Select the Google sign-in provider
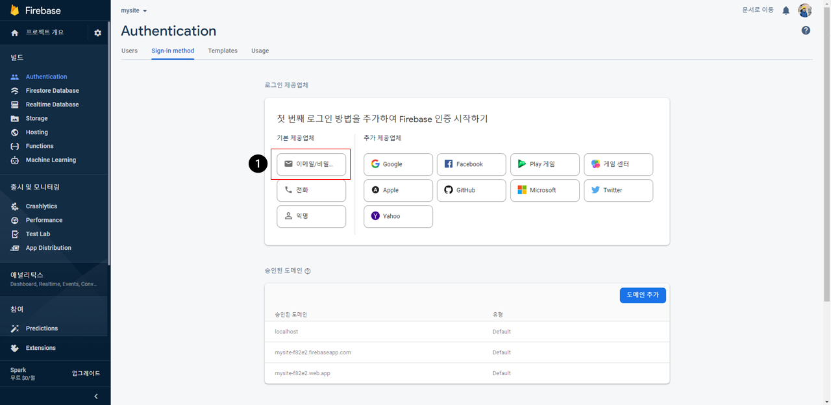This screenshot has width=831, height=405. [398, 164]
